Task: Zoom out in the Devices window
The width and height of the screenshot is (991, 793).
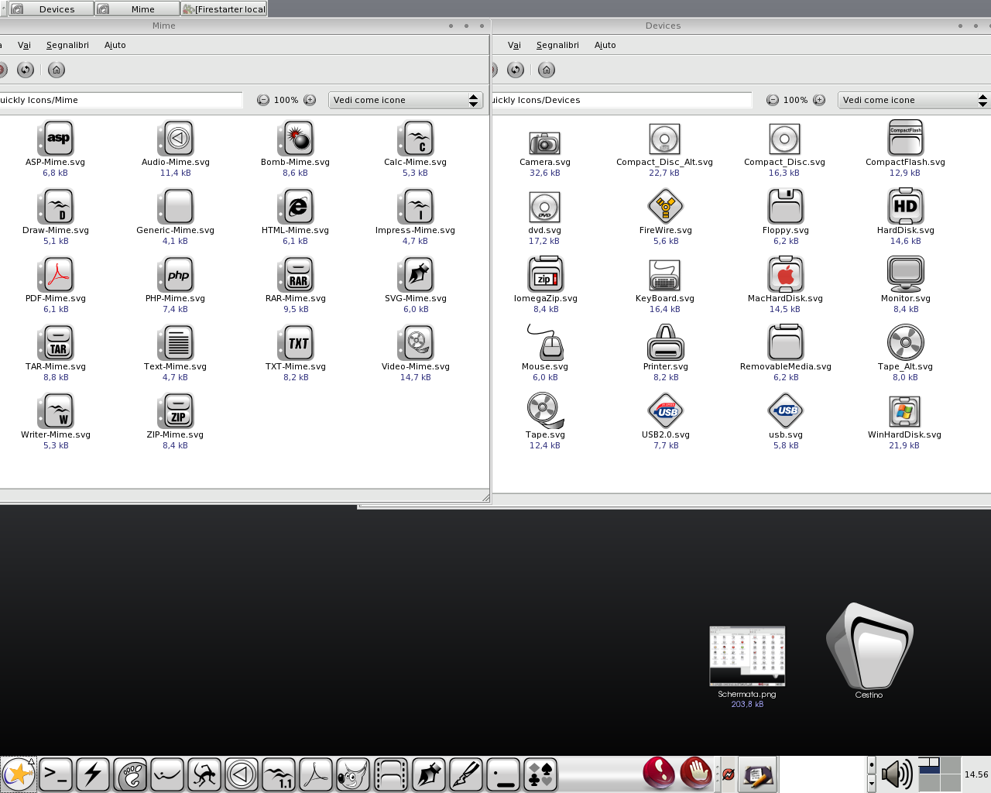Action: (773, 100)
